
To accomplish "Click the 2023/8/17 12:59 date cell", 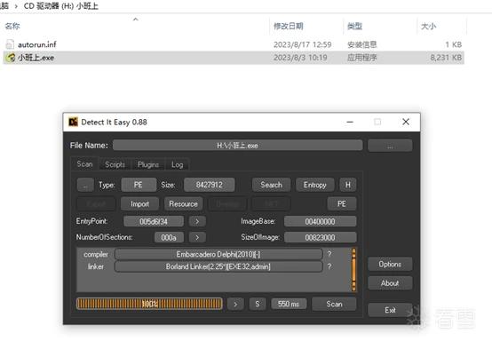I will tap(303, 44).
